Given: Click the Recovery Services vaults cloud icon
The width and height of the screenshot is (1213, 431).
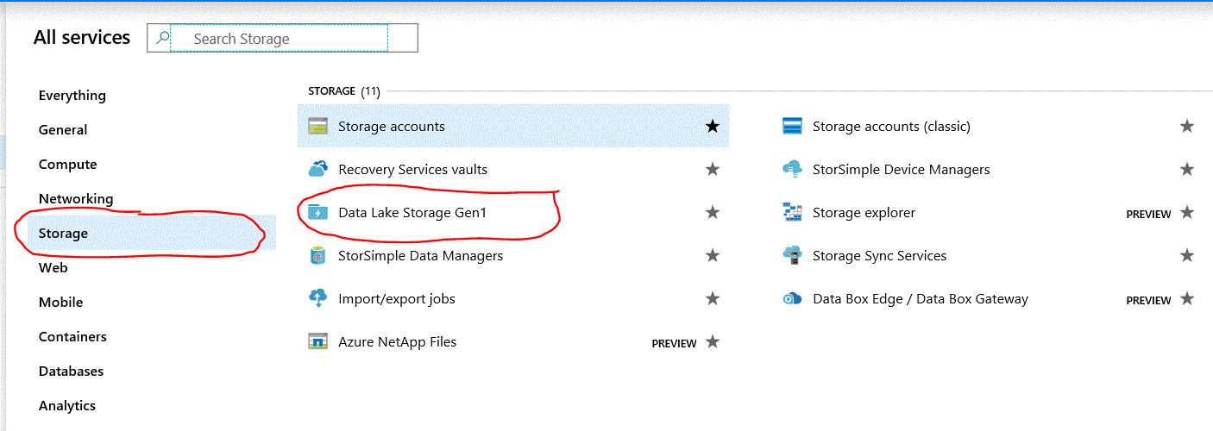Looking at the screenshot, I should point(318,169).
